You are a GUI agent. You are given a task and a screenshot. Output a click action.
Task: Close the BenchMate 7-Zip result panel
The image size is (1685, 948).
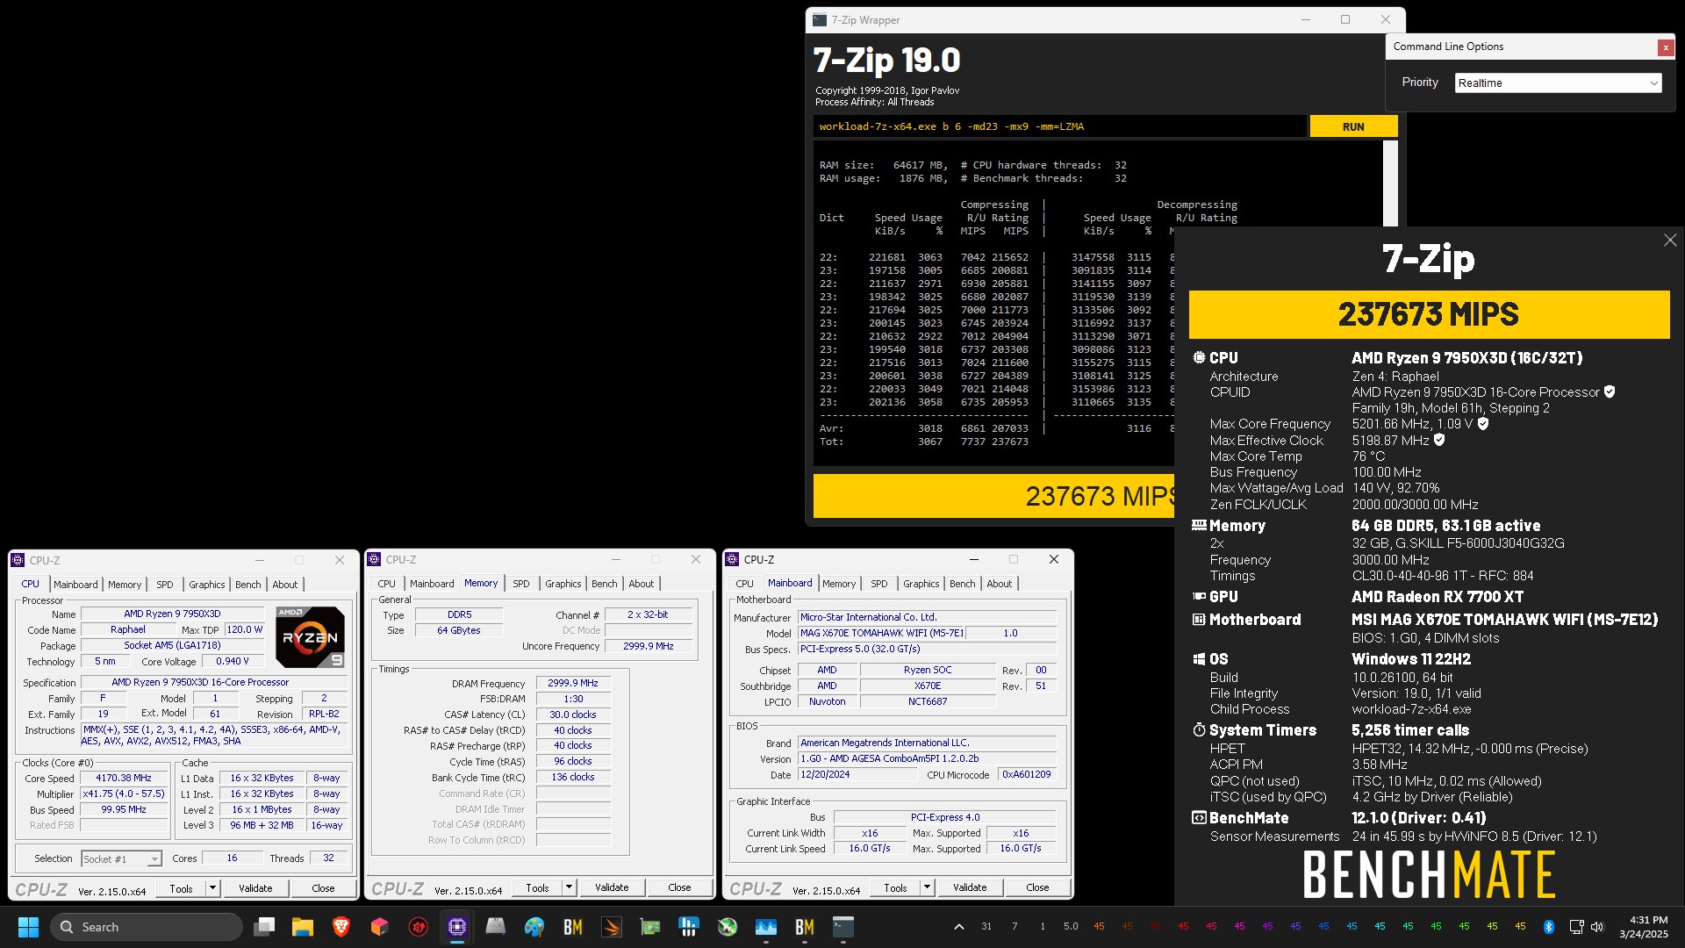point(1669,241)
